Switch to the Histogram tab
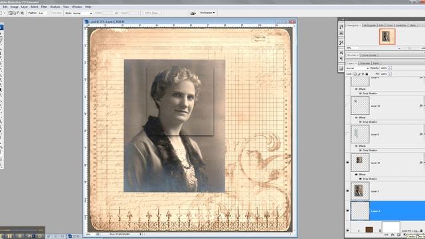 pyautogui.click(x=369, y=25)
